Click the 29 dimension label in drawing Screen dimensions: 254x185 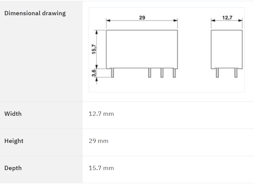(x=142, y=18)
